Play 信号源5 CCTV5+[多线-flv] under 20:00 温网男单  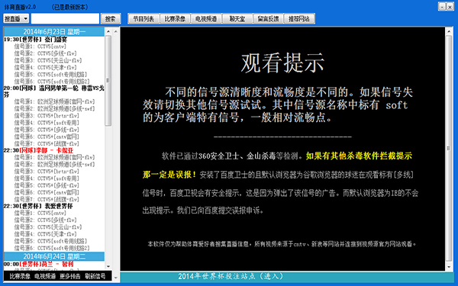click(x=47, y=130)
